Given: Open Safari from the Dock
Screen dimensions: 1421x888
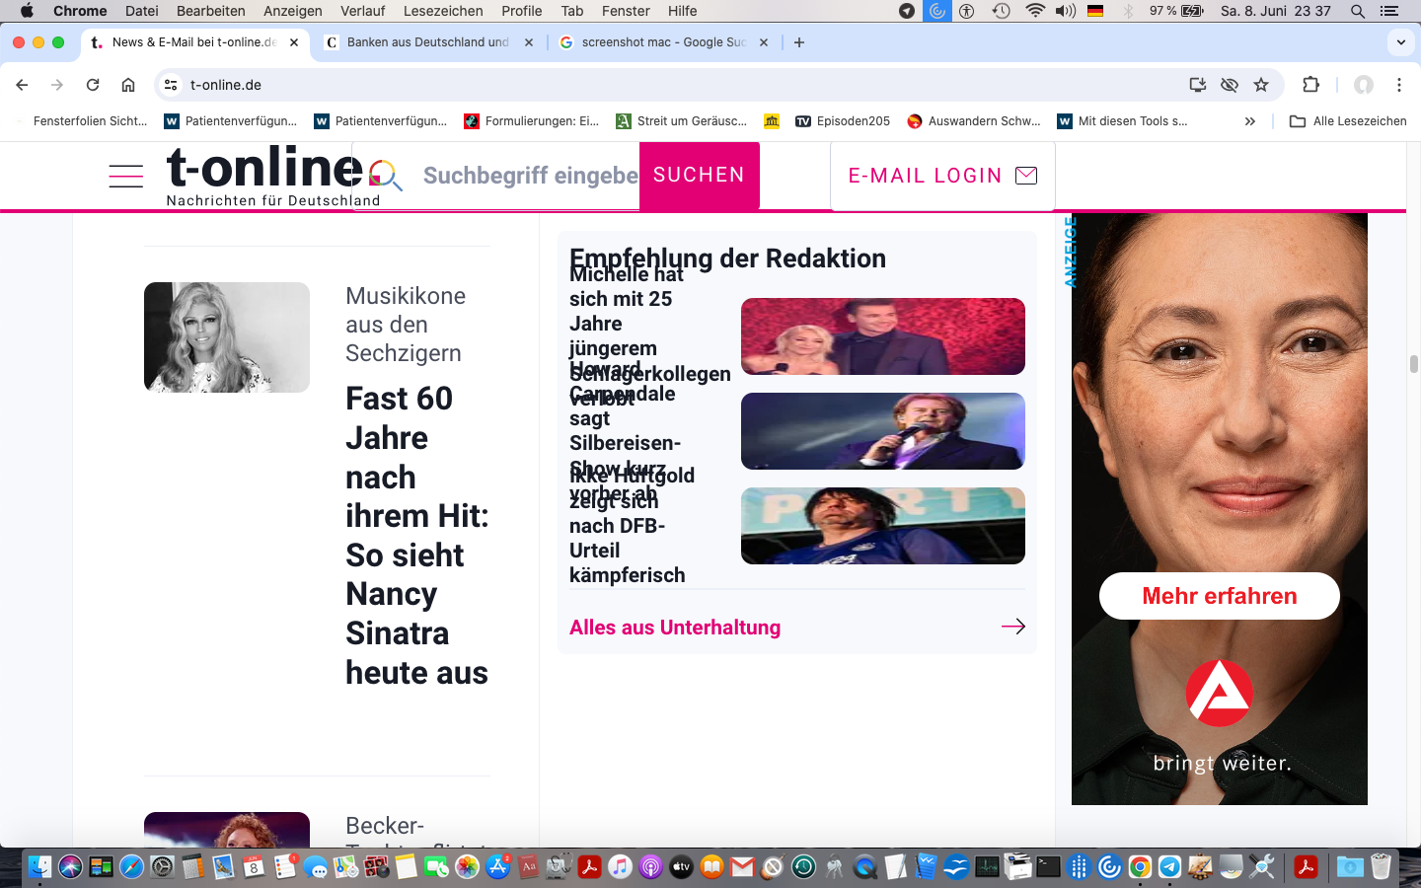Looking at the screenshot, I should 131,867.
